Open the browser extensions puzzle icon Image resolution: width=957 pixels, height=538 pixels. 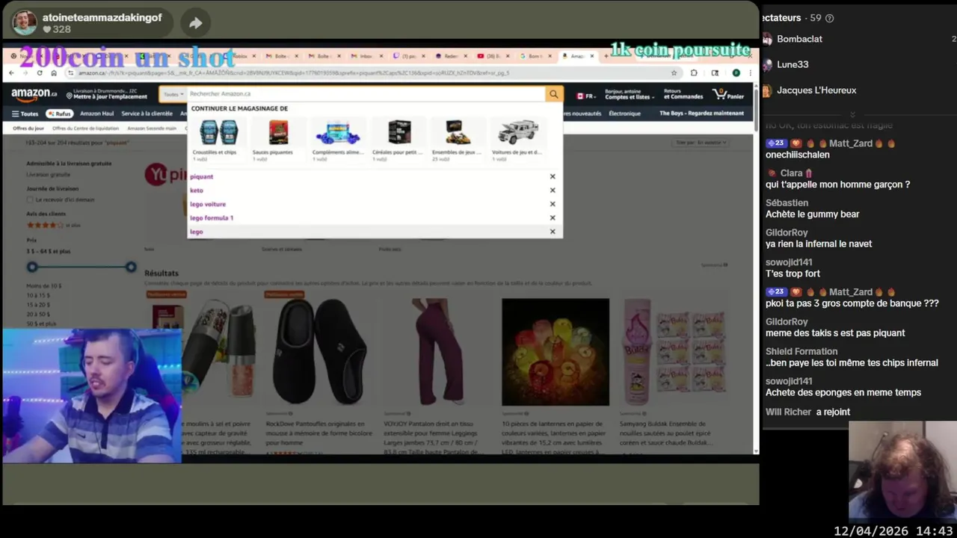tap(694, 73)
